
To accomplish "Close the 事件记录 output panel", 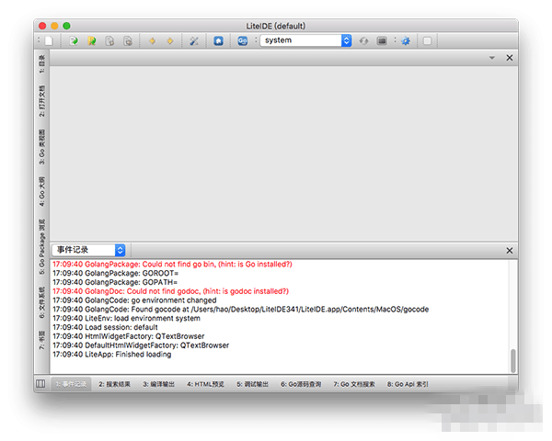I will pos(510,251).
